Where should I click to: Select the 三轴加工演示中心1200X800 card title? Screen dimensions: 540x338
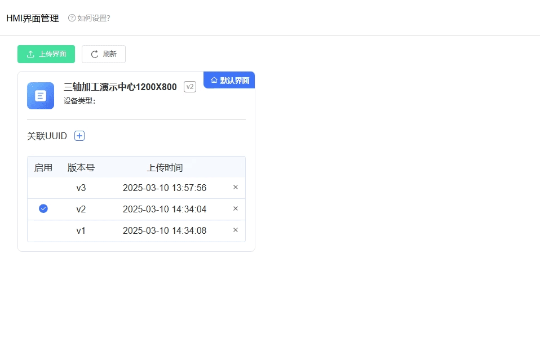(x=120, y=87)
